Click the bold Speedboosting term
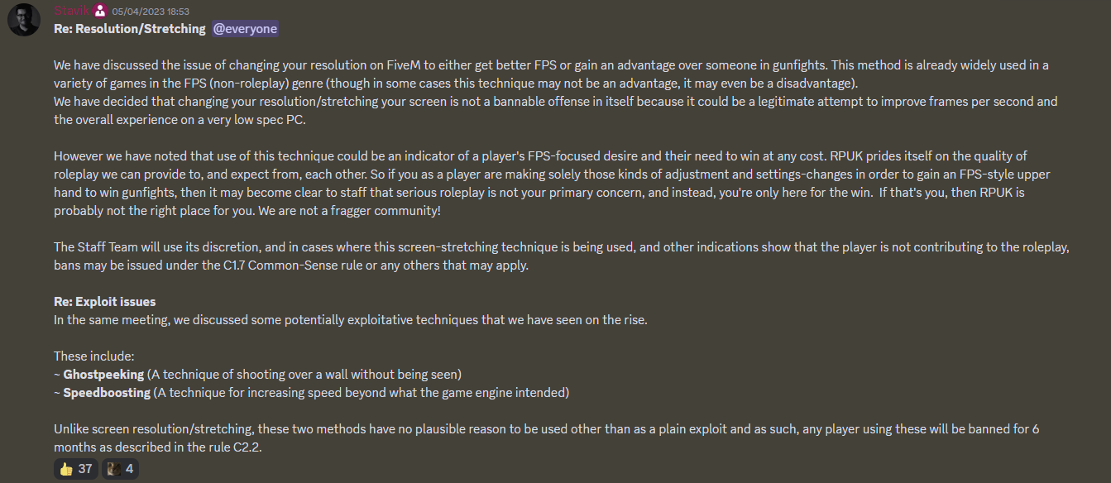The width and height of the screenshot is (1111, 483). click(x=107, y=393)
